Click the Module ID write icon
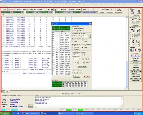This screenshot has width=143, height=115. [x=138, y=42]
